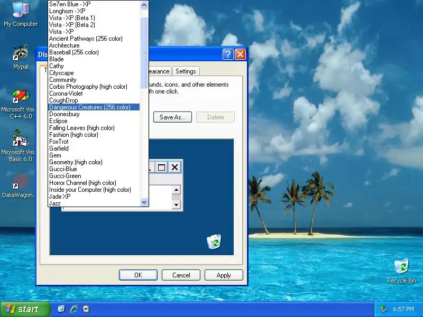This screenshot has height=317, width=423.
Task: Select Community theme
Action: (x=94, y=80)
